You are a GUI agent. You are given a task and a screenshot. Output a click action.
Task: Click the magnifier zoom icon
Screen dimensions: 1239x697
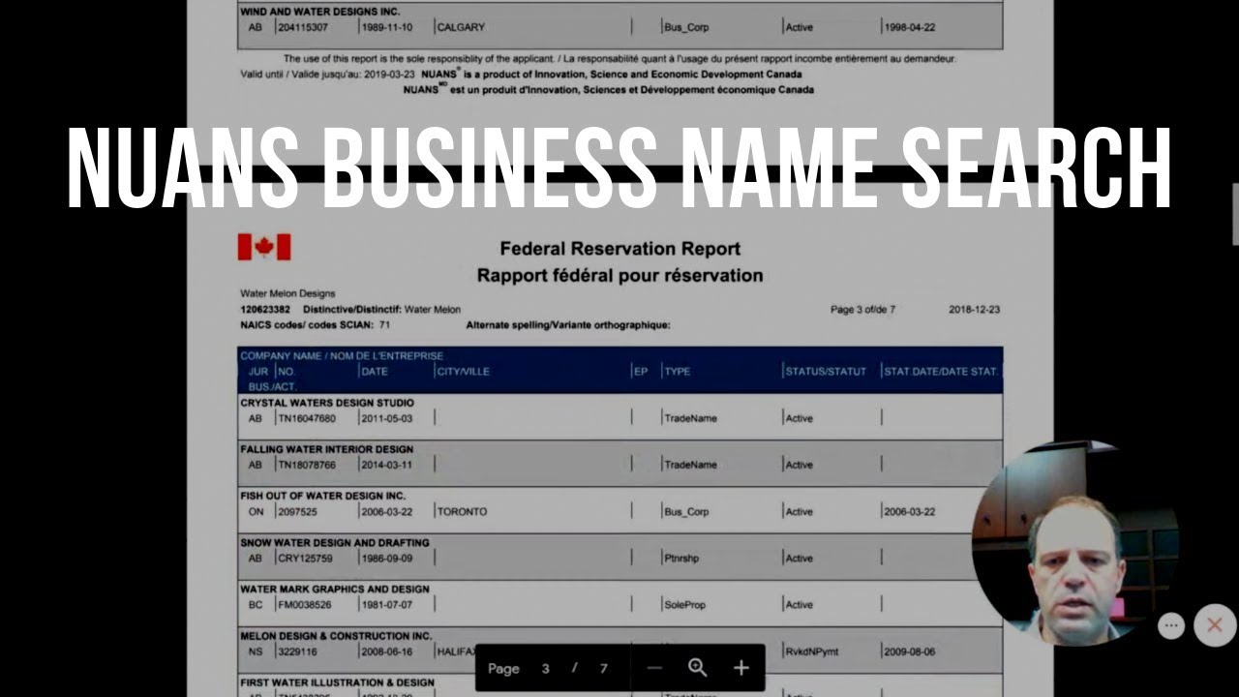(697, 668)
